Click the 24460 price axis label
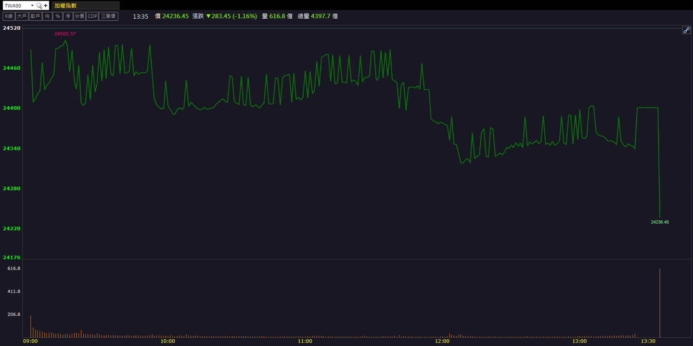 (12, 68)
